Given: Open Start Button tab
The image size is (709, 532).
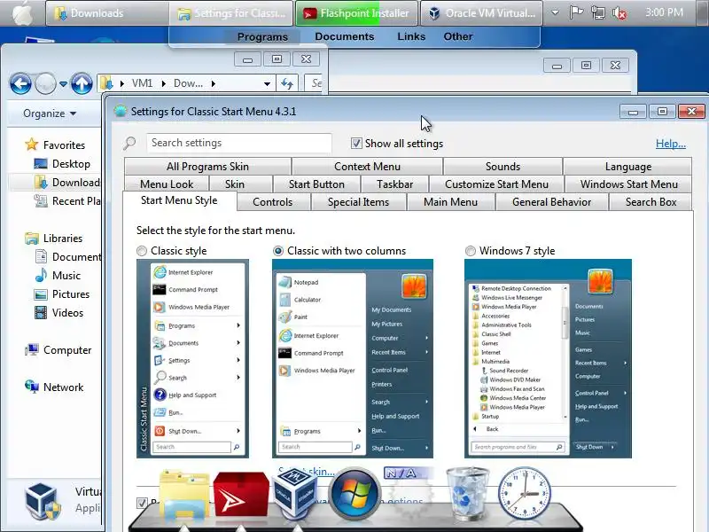Looking at the screenshot, I should [316, 184].
